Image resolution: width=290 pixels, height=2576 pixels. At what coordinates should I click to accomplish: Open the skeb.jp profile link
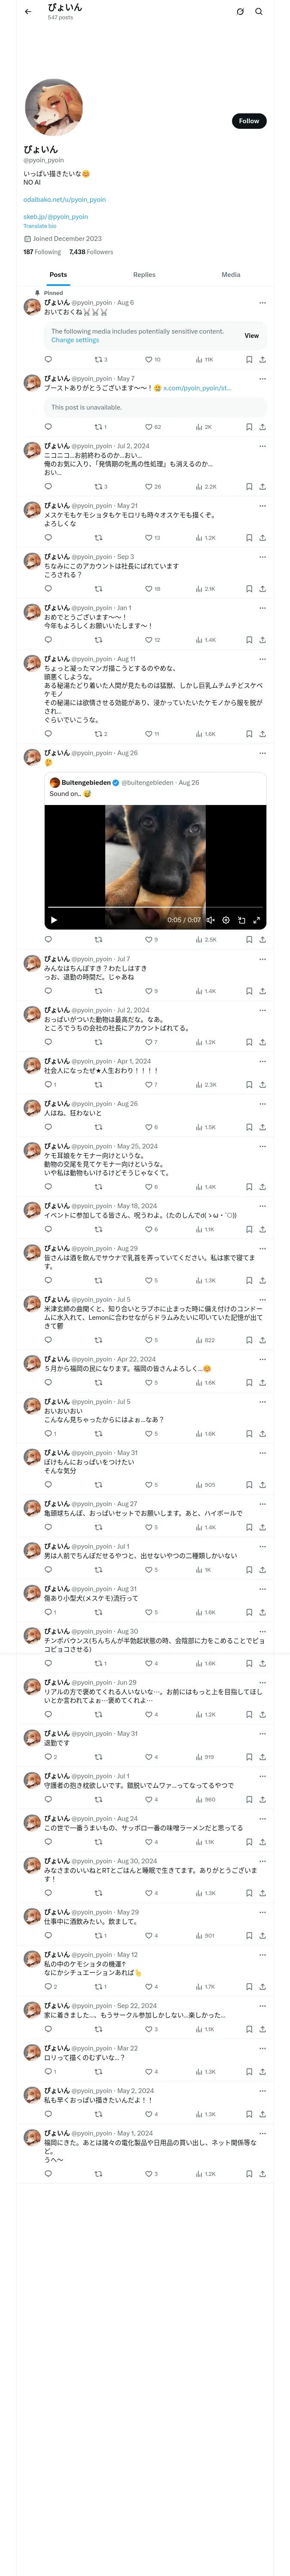pos(55,217)
